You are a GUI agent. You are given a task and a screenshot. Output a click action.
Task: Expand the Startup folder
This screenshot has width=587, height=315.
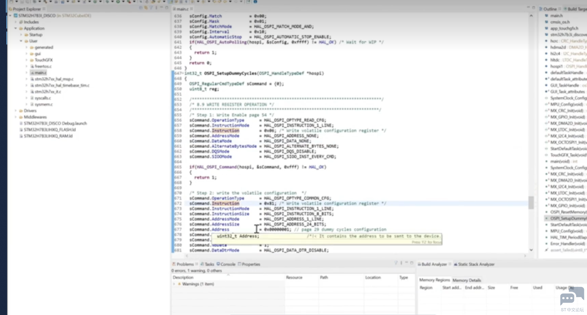(x=21, y=35)
